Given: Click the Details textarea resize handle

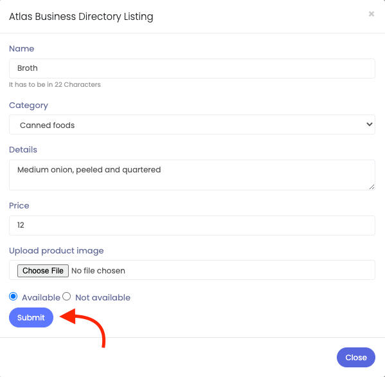Looking at the screenshot, I should point(372,187).
